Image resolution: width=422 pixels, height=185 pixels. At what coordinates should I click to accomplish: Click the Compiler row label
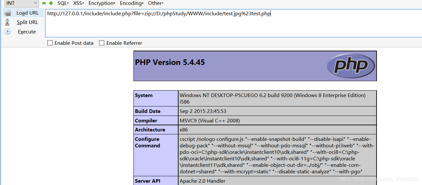pyautogui.click(x=146, y=120)
